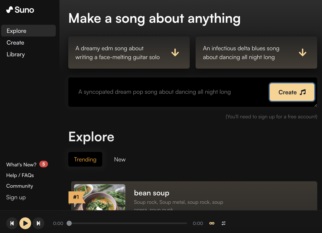The width and height of the screenshot is (322, 233).
Task: Skip to next track
Action: (38, 223)
